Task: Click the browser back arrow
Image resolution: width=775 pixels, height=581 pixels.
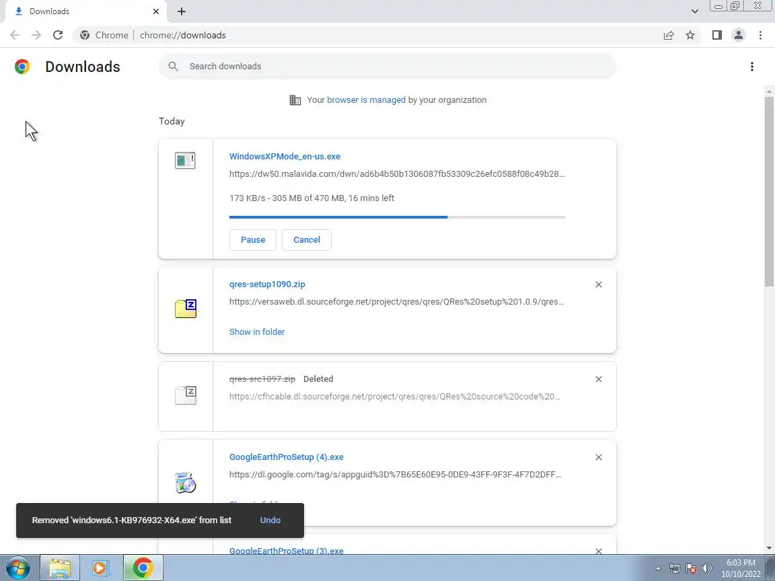Action: pyautogui.click(x=15, y=35)
